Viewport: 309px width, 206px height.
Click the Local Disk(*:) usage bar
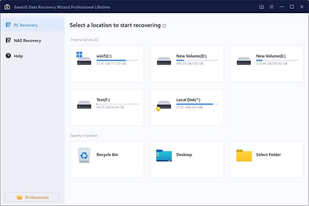coord(197,104)
